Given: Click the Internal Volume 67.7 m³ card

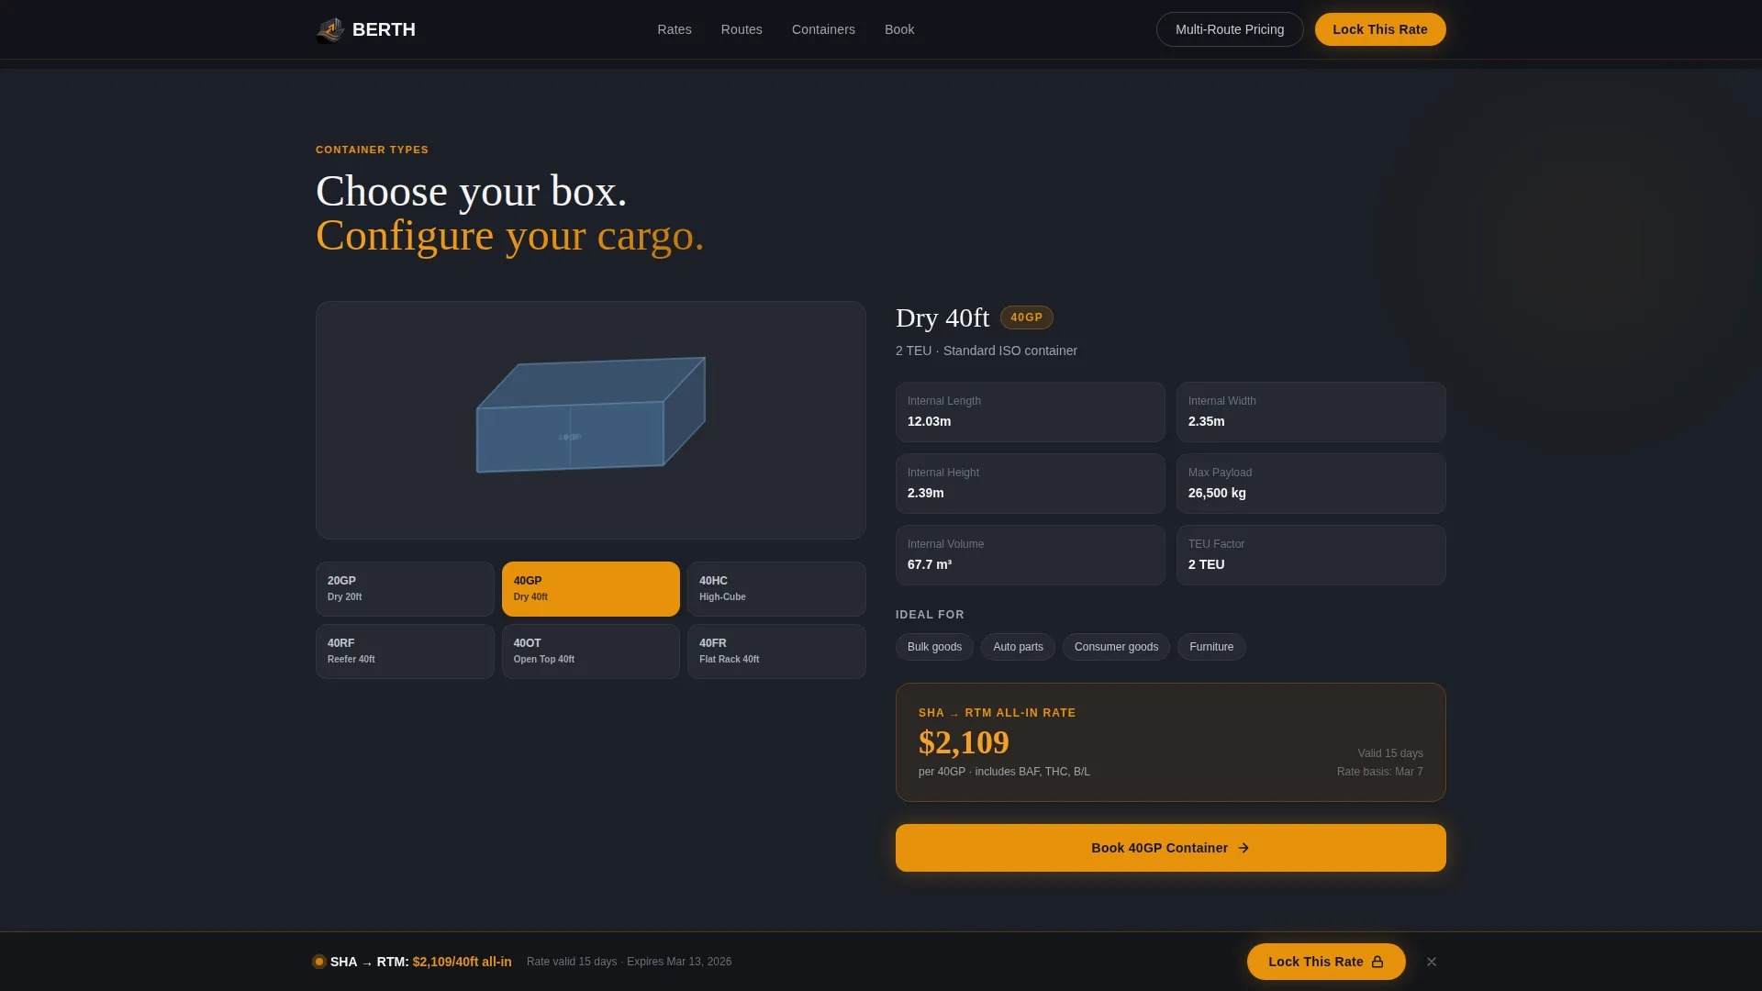Looking at the screenshot, I should [x=1031, y=555].
